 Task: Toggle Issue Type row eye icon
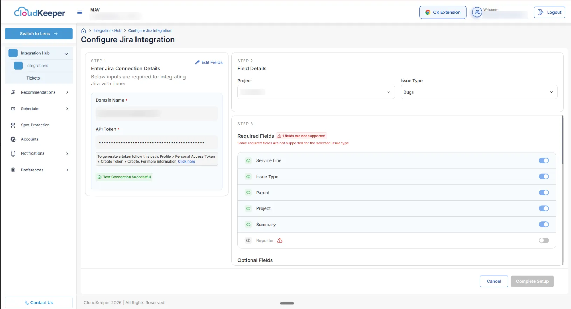248,177
